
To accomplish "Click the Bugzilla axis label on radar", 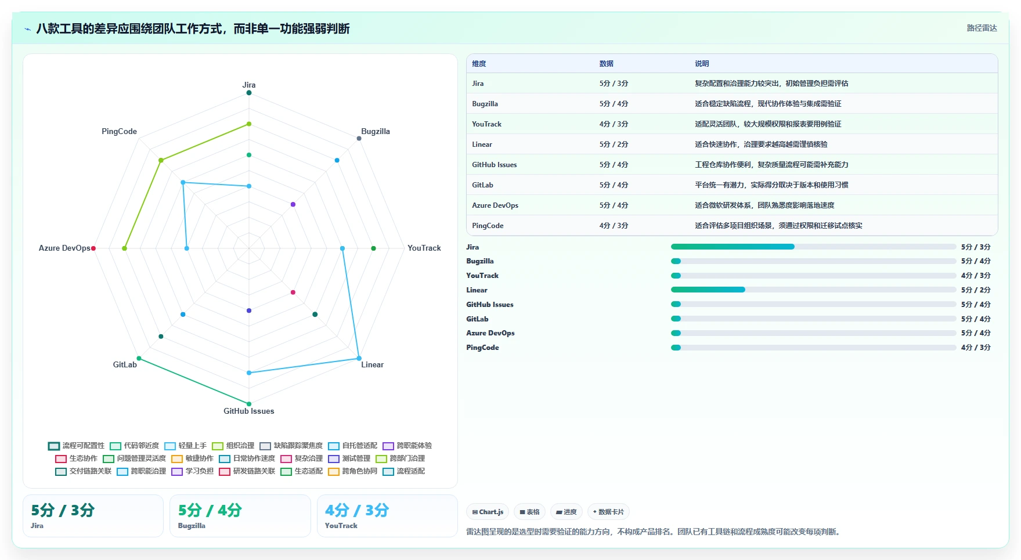I will click(376, 131).
